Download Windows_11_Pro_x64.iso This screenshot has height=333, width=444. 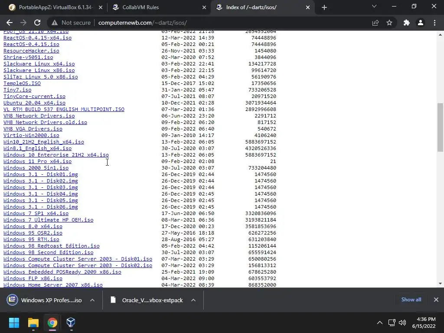[37, 161]
